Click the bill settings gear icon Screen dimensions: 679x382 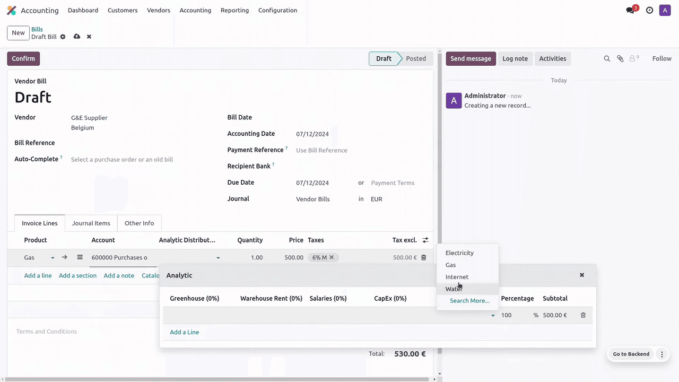pyautogui.click(x=63, y=37)
